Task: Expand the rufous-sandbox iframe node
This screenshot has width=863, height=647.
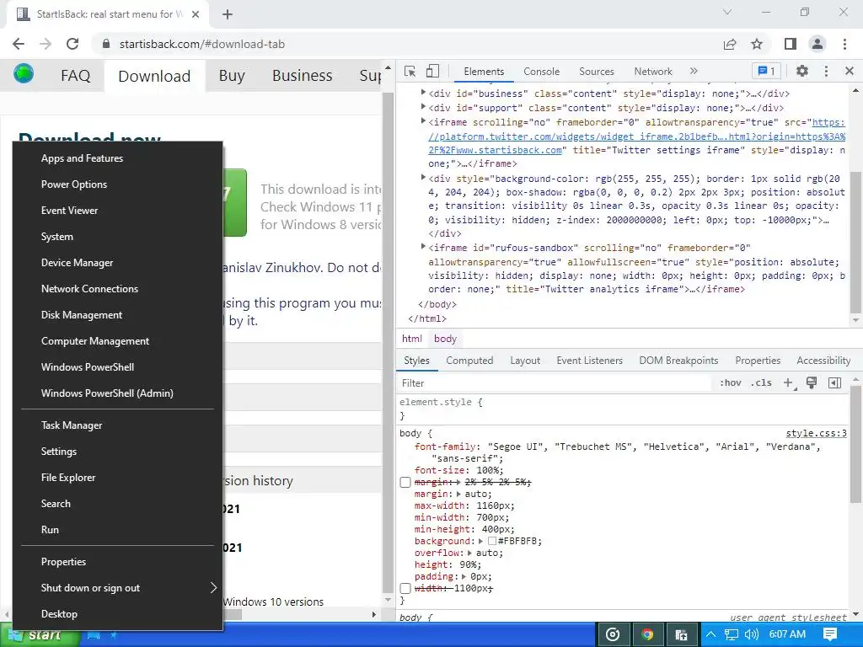Action: pos(423,247)
